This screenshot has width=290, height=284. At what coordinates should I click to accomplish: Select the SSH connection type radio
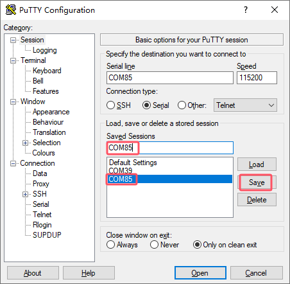click(x=110, y=105)
